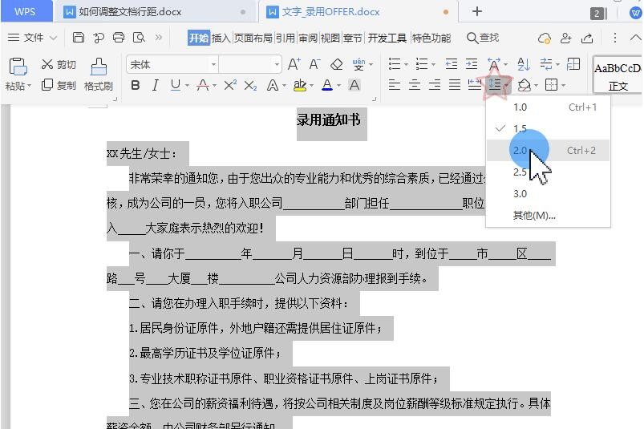This screenshot has width=644, height=429.
Task: Click the superscript X² icon
Action: pos(230,86)
